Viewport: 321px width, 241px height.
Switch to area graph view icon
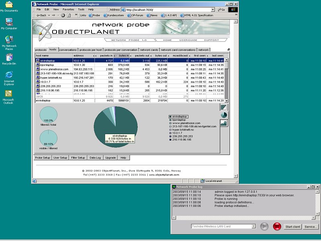coord(223,123)
